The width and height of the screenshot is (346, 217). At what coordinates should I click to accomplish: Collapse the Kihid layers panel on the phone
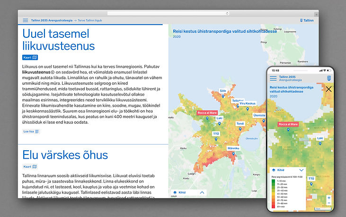pos(302,170)
